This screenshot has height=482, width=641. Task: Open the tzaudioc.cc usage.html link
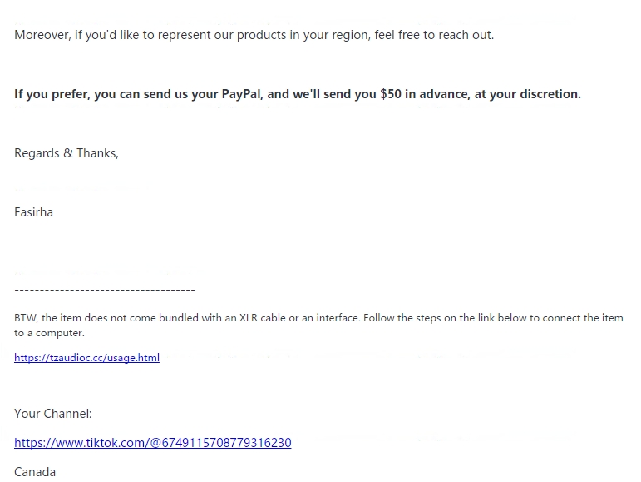pyautogui.click(x=86, y=358)
